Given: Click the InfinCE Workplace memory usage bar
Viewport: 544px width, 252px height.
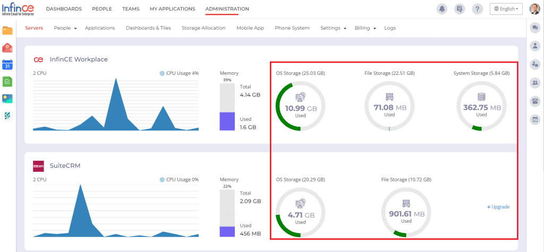Looking at the screenshot, I should pyautogui.click(x=227, y=107).
